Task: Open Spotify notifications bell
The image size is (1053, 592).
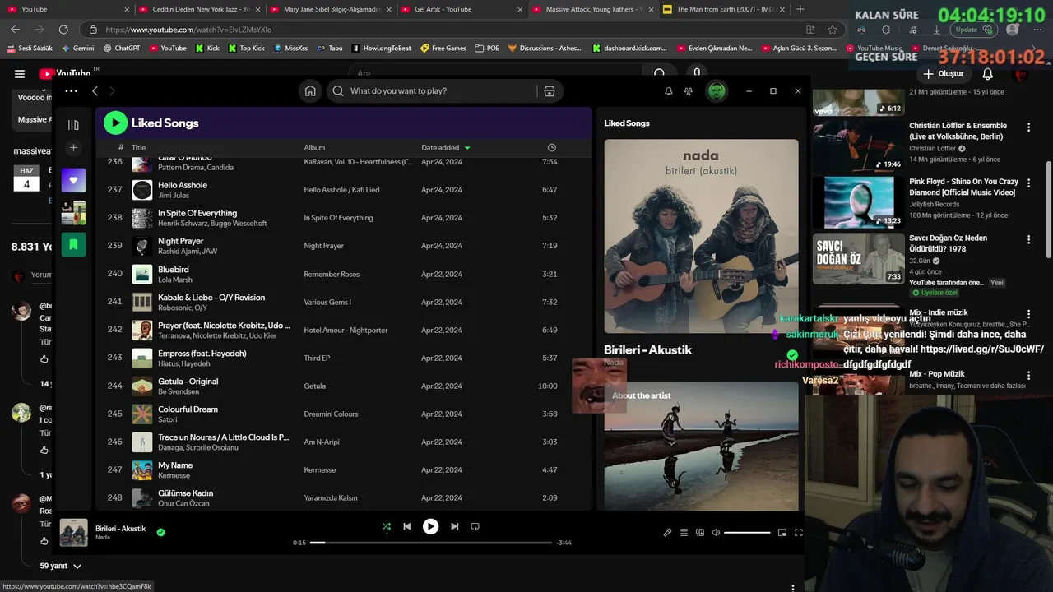Action: [x=668, y=91]
